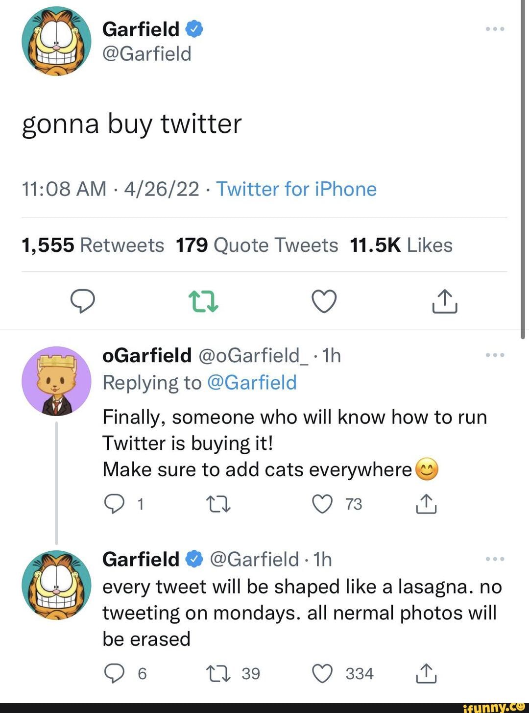The height and width of the screenshot is (713, 529).
Task: Open the @Garfield mention link
Action: (x=252, y=383)
